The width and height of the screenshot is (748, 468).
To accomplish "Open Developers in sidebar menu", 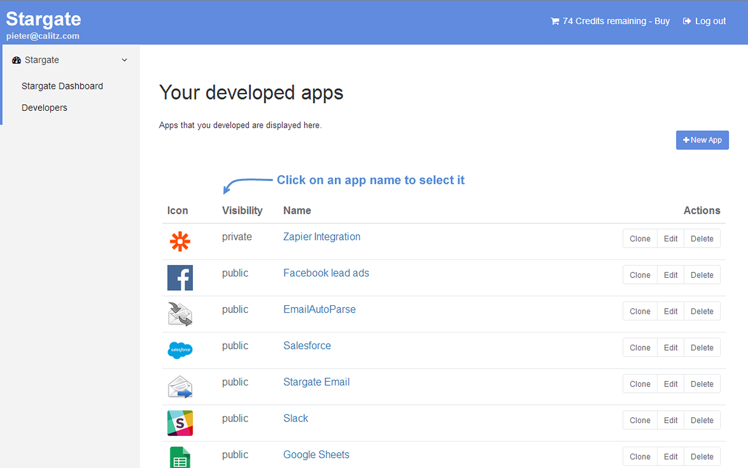I will pos(44,108).
